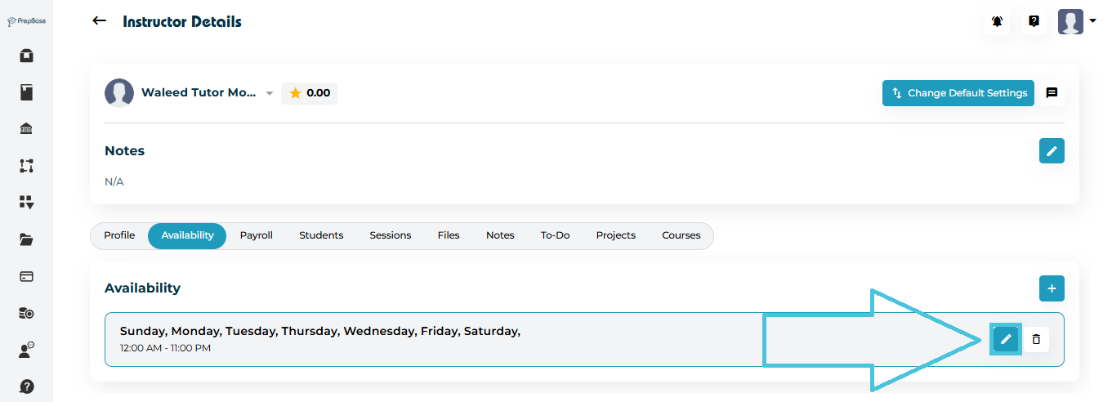Edit the Notes section with pencil icon
This screenshot has height=402, width=1112.
(1052, 151)
